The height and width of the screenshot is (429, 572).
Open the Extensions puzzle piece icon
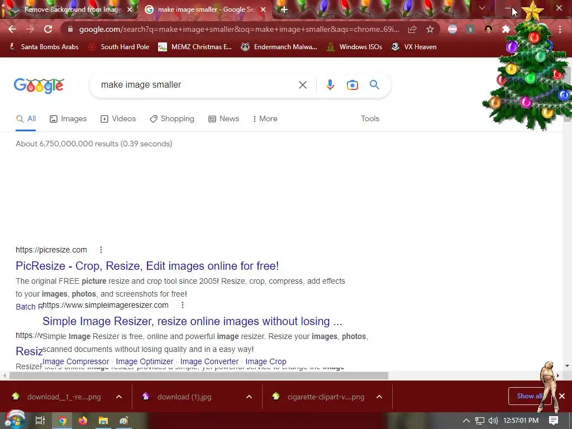(506, 29)
